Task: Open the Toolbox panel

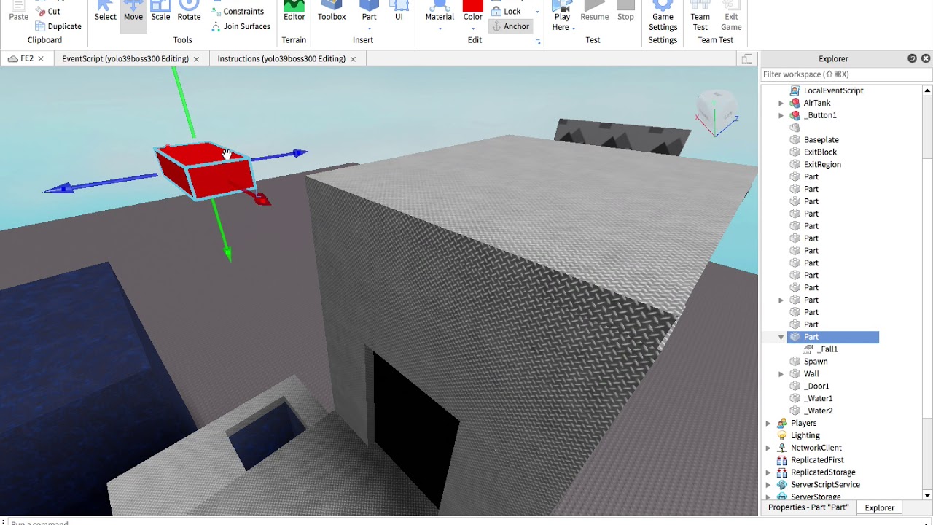Action: 332,12
